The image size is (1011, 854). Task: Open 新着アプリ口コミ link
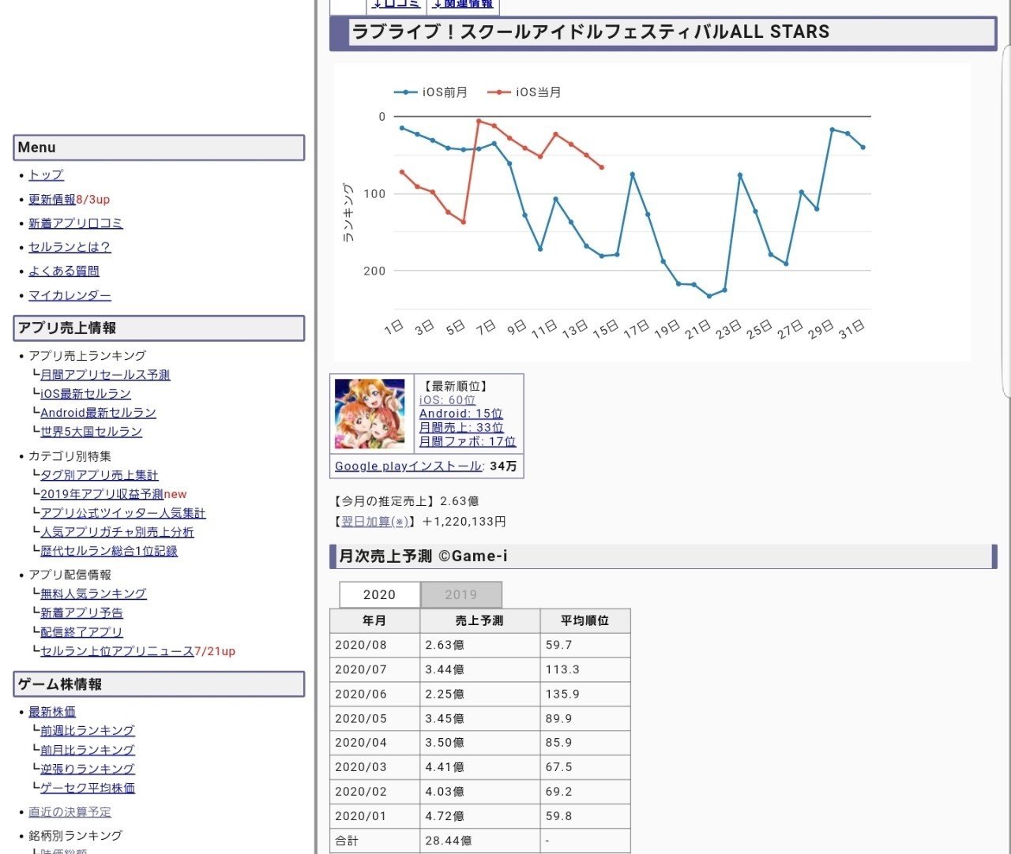(76, 223)
